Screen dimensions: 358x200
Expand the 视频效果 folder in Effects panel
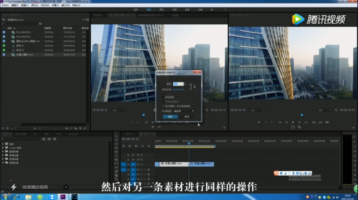click(x=3, y=159)
